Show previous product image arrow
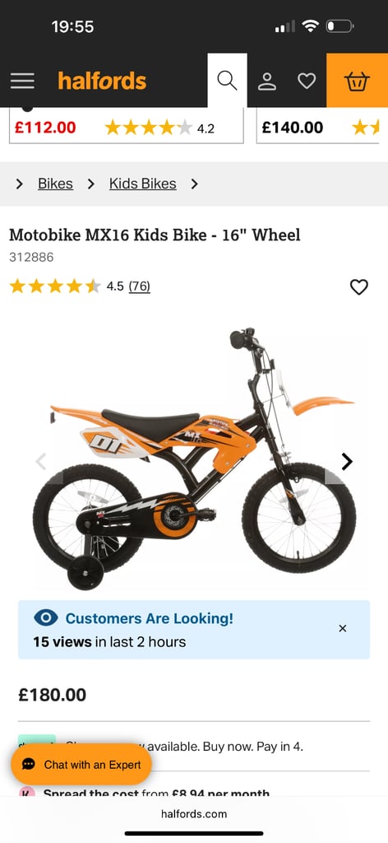388x843 pixels. [41, 461]
